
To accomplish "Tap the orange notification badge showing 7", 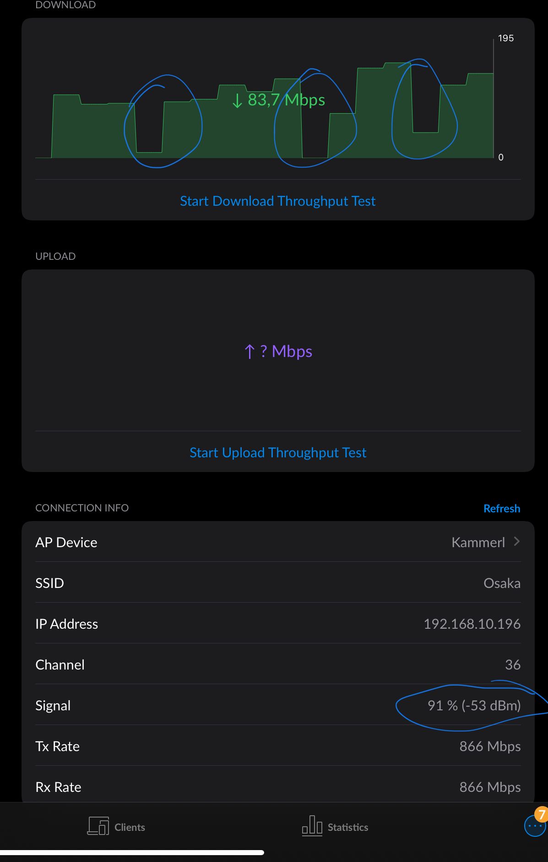I will pos(542,814).
